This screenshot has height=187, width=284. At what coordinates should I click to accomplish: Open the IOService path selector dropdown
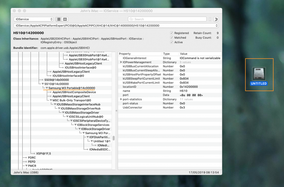116,26
